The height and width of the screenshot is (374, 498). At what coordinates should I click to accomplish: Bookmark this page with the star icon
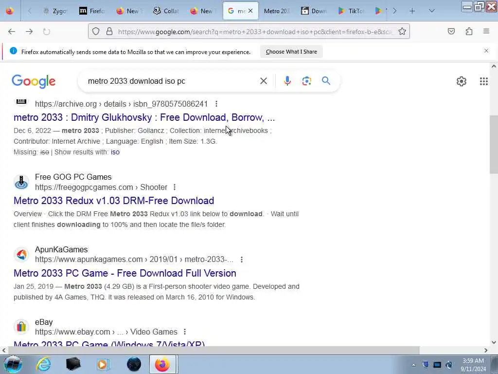point(402,31)
